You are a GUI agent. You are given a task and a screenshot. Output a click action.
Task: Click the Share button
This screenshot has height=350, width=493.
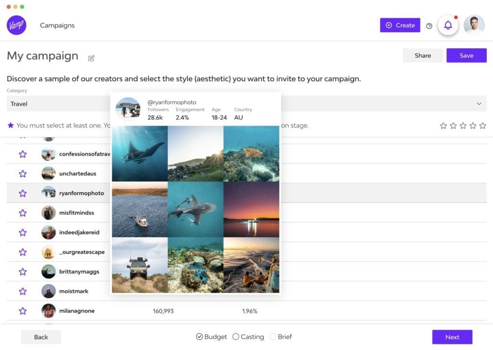tap(422, 56)
